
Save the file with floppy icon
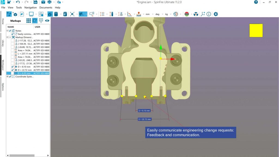pyautogui.click(x=35, y=2)
